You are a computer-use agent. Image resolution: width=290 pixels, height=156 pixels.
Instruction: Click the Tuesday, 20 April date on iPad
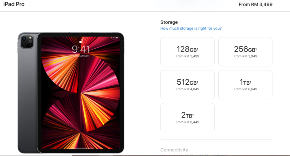tap(80, 56)
